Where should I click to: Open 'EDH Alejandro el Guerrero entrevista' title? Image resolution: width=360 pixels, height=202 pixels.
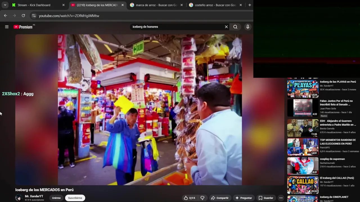click(x=338, y=123)
